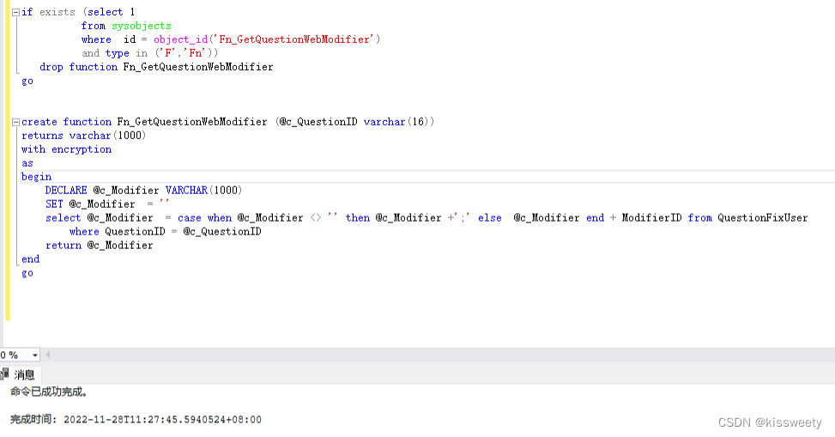The image size is (835, 437).
Task: Click 'SET @c_Modifier' line
Action: pos(107,204)
